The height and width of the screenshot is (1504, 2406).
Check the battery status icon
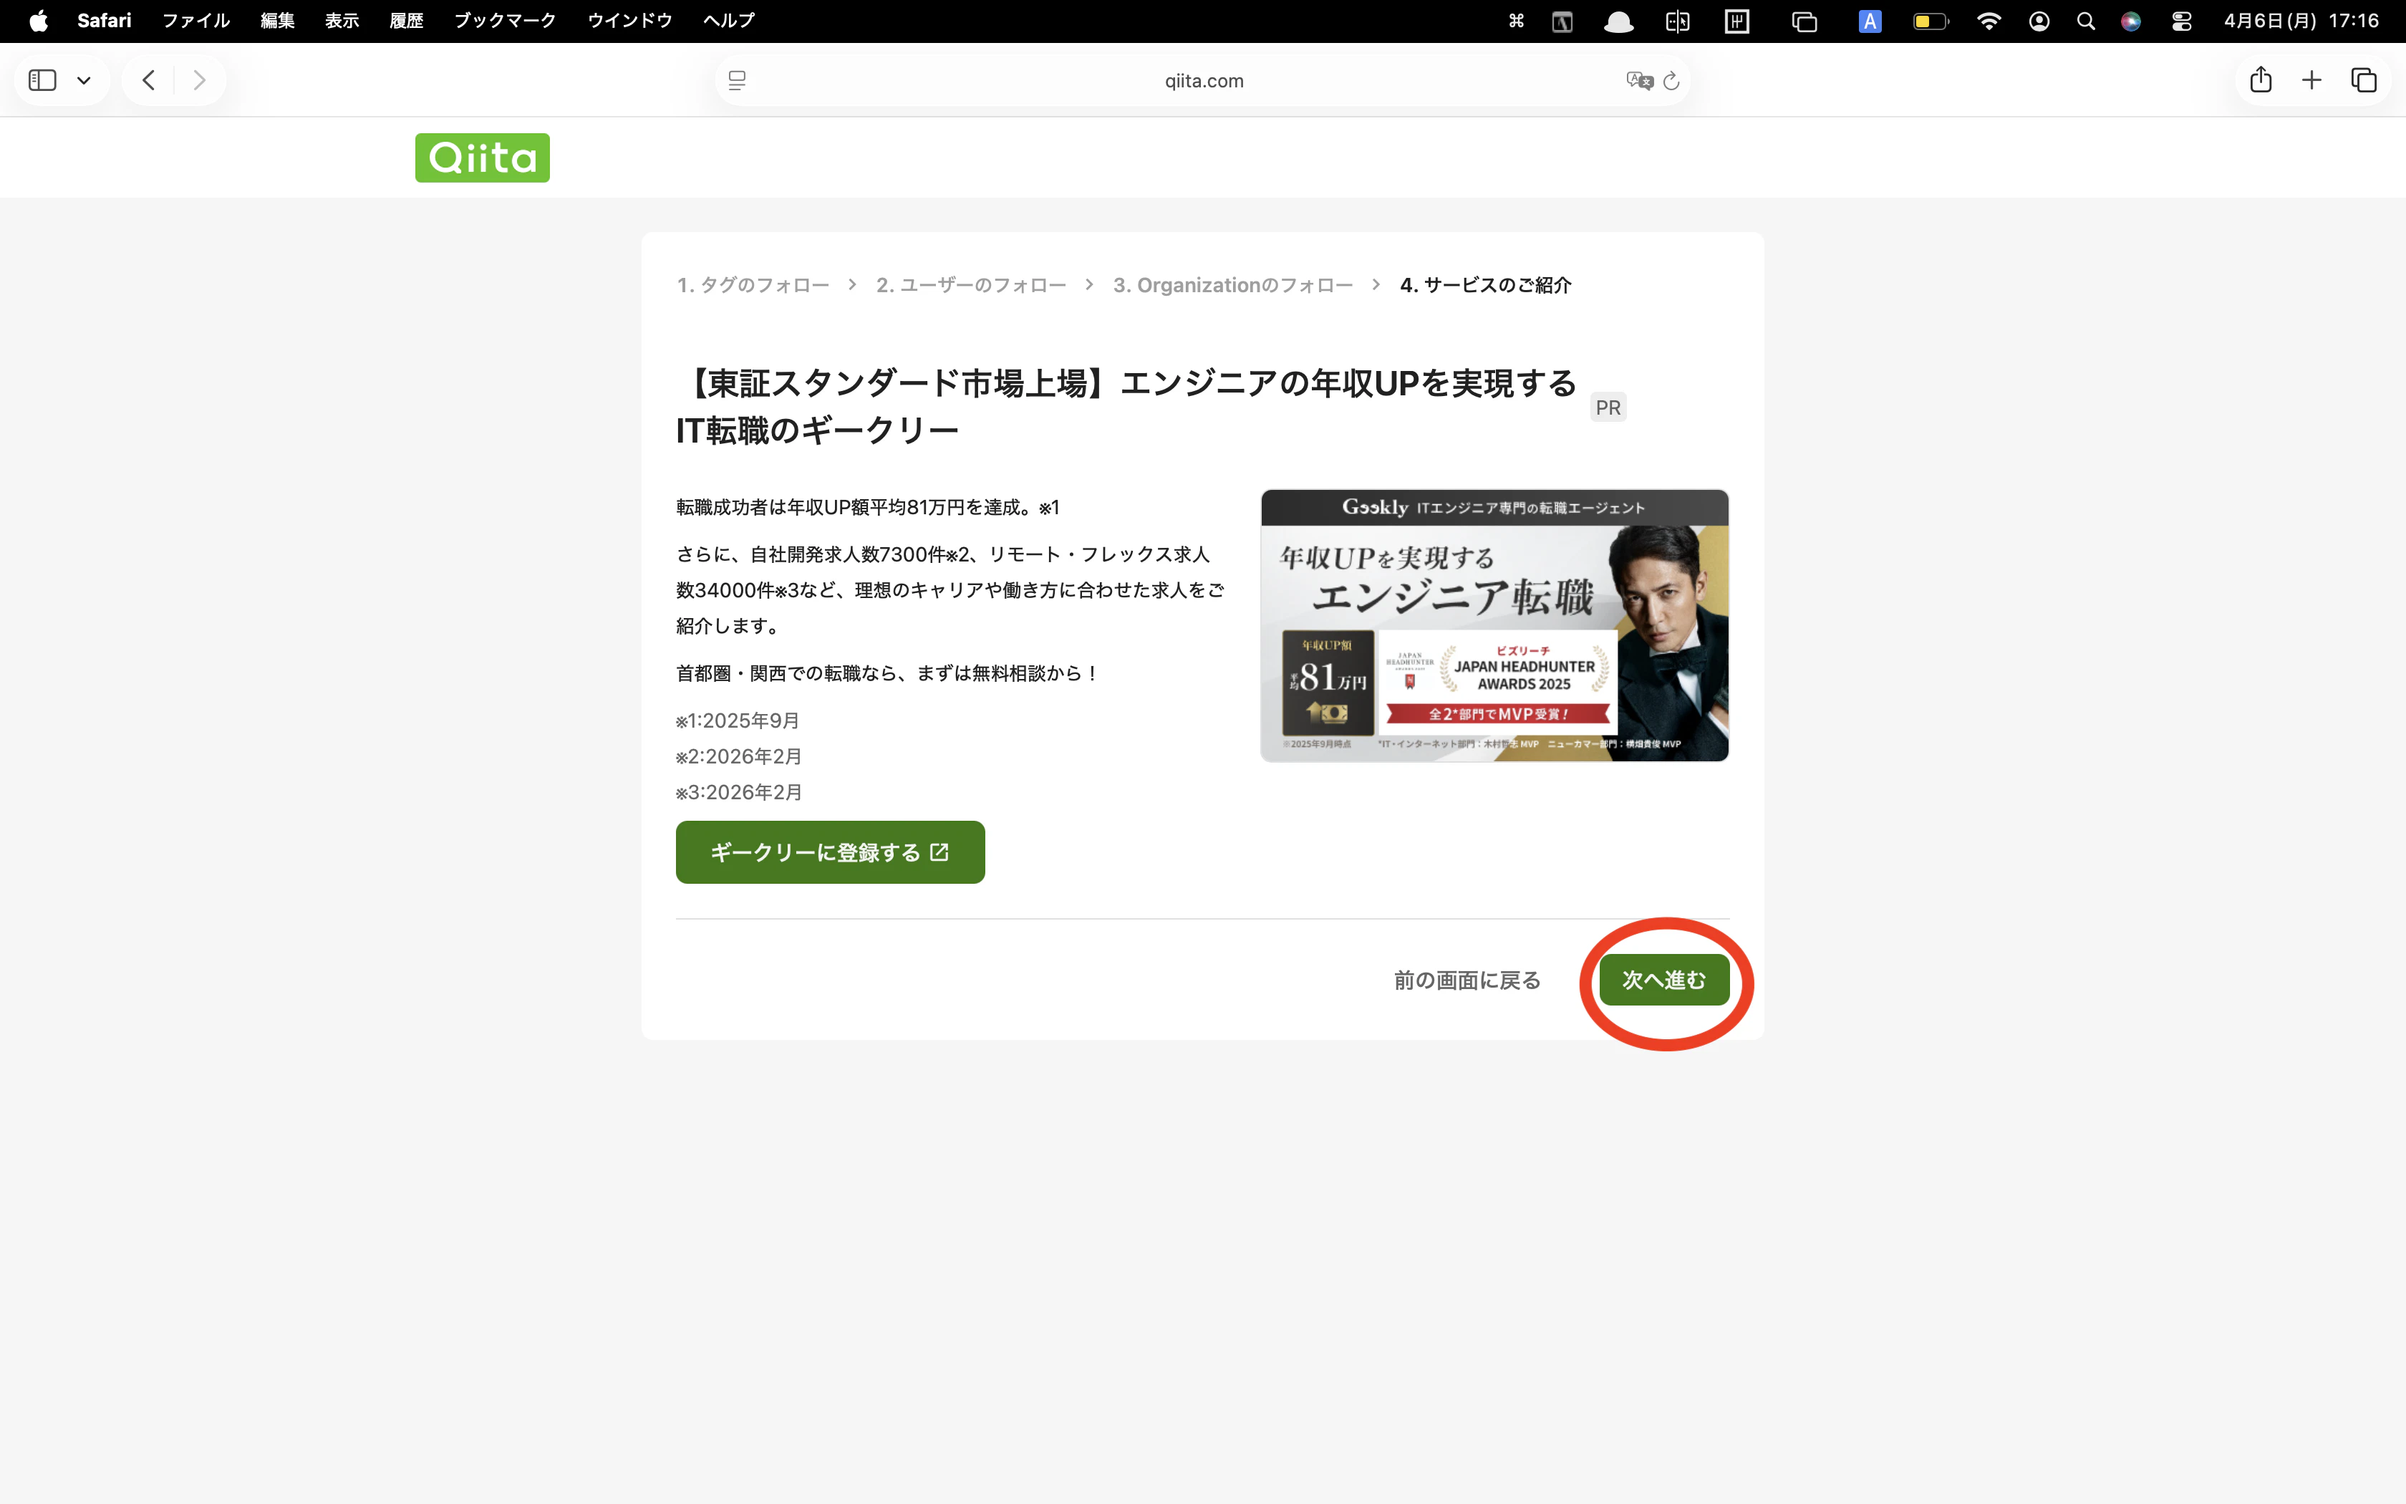pyautogui.click(x=1931, y=21)
